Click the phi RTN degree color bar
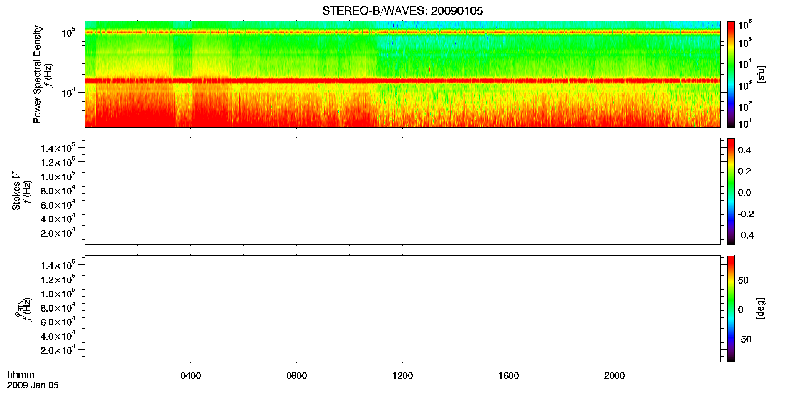 pos(730,309)
